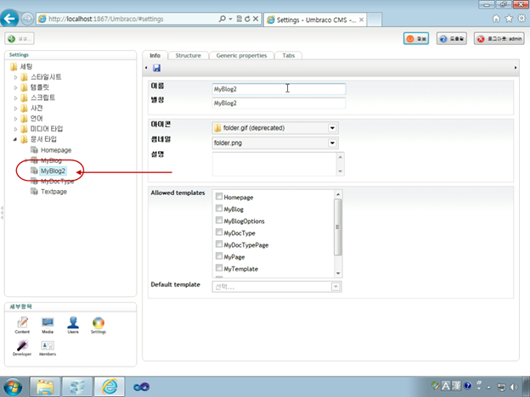The image size is (530, 397).
Task: Open the new blank browser tab
Action: point(375,20)
